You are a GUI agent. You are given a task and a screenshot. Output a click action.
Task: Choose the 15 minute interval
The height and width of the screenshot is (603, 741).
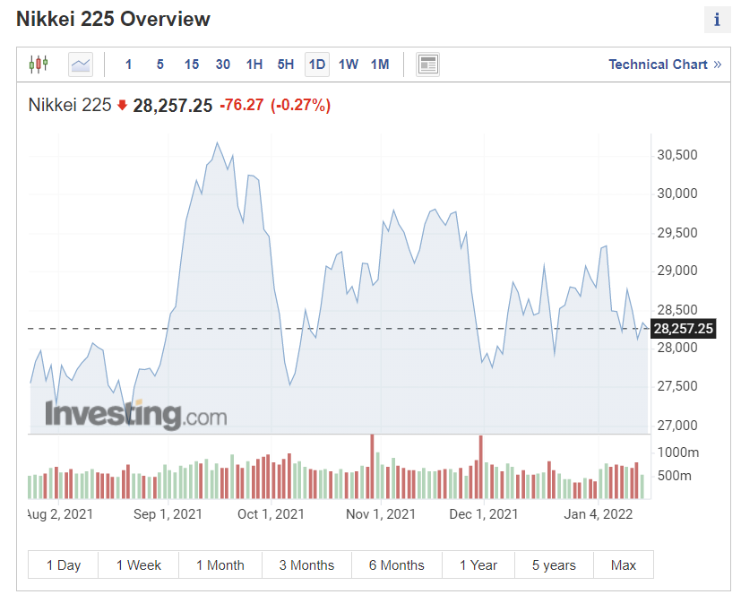[x=192, y=65]
